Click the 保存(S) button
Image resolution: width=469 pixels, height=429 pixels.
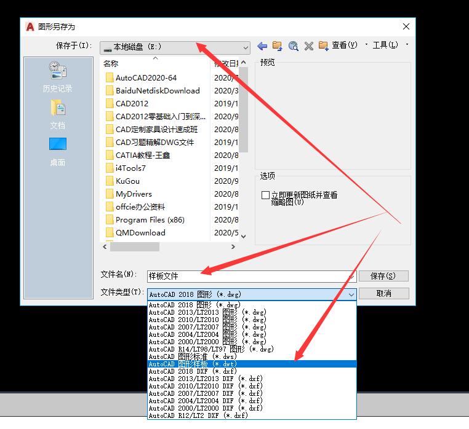click(383, 276)
